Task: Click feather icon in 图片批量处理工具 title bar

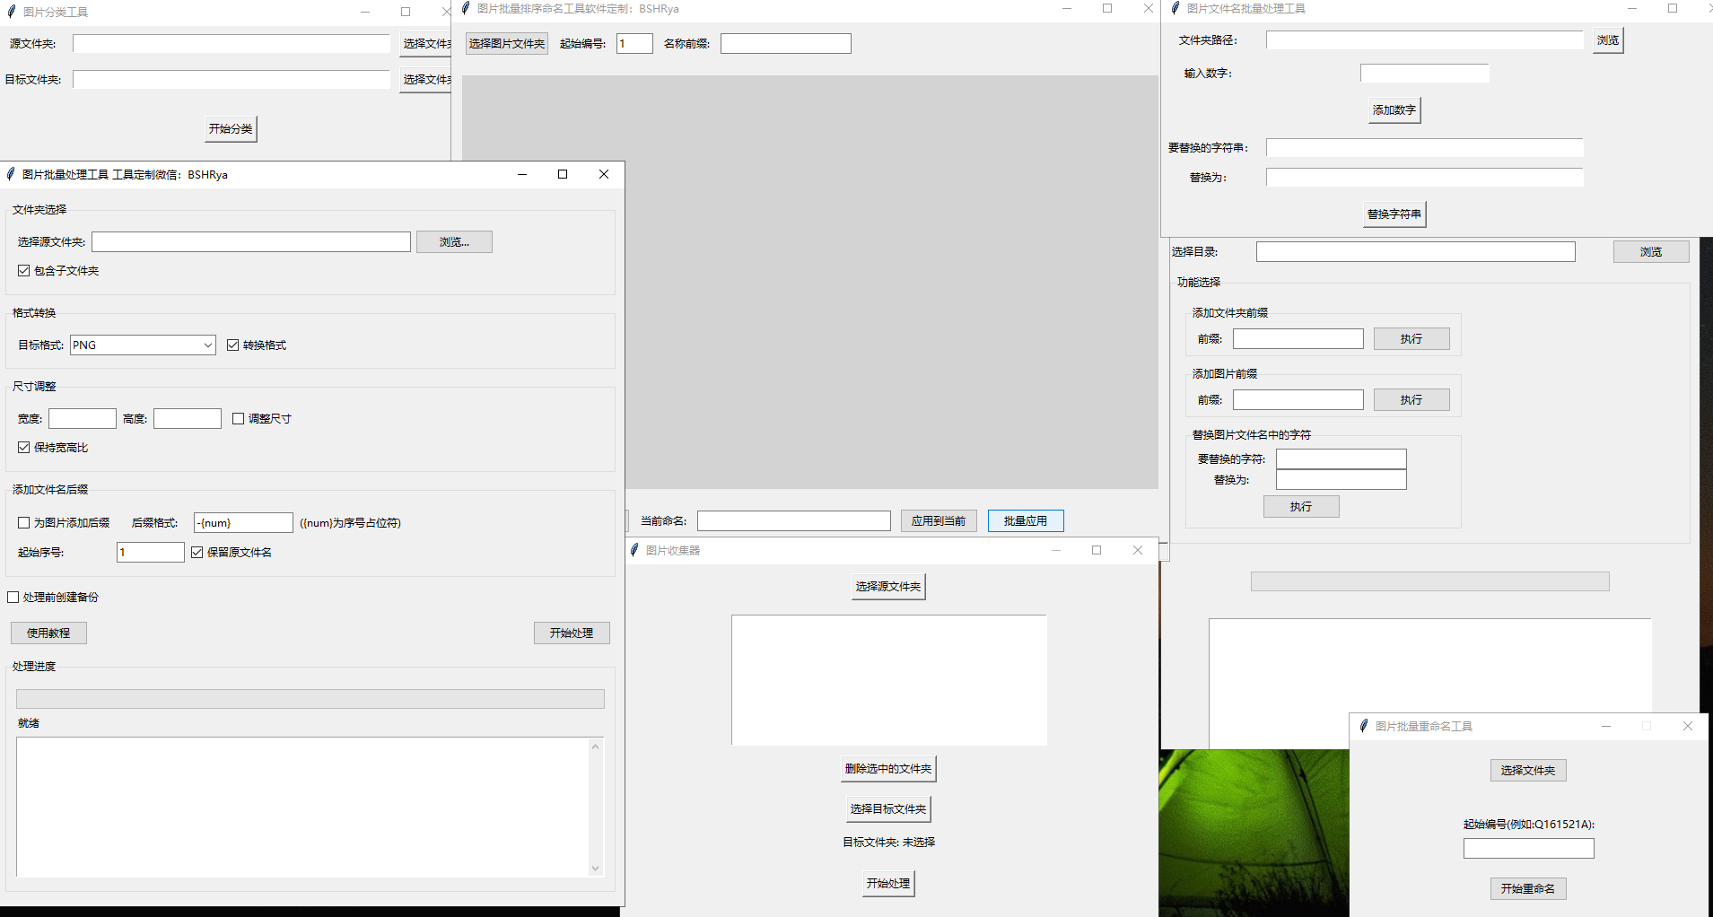Action: tap(11, 174)
